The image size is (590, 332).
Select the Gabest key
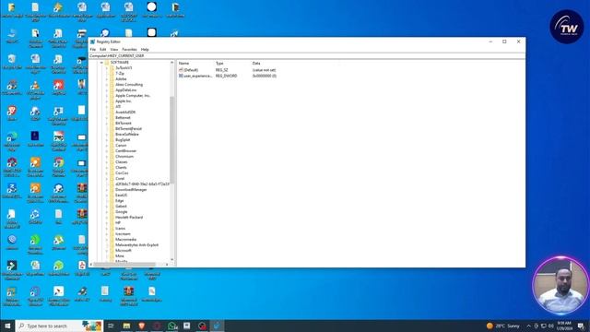point(121,207)
